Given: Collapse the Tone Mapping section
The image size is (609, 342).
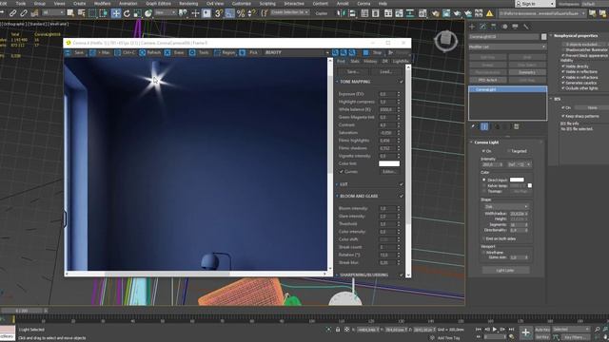Looking at the screenshot, I should pos(337,82).
